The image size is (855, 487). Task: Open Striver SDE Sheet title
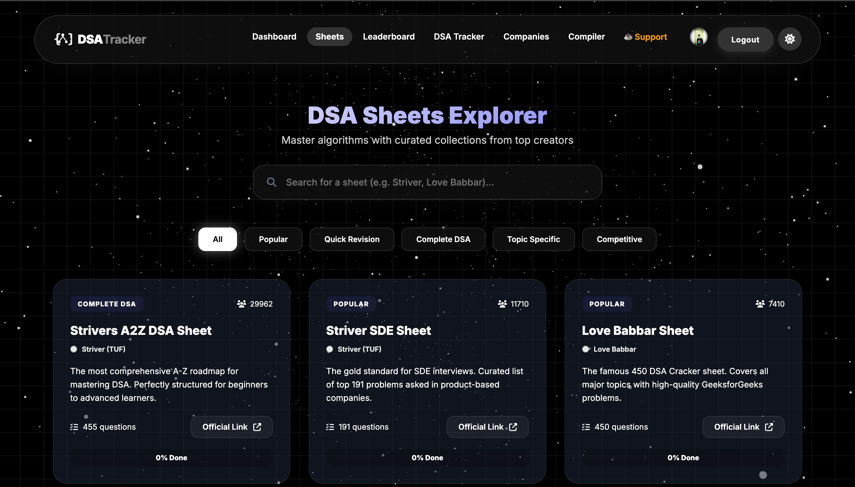coord(378,330)
